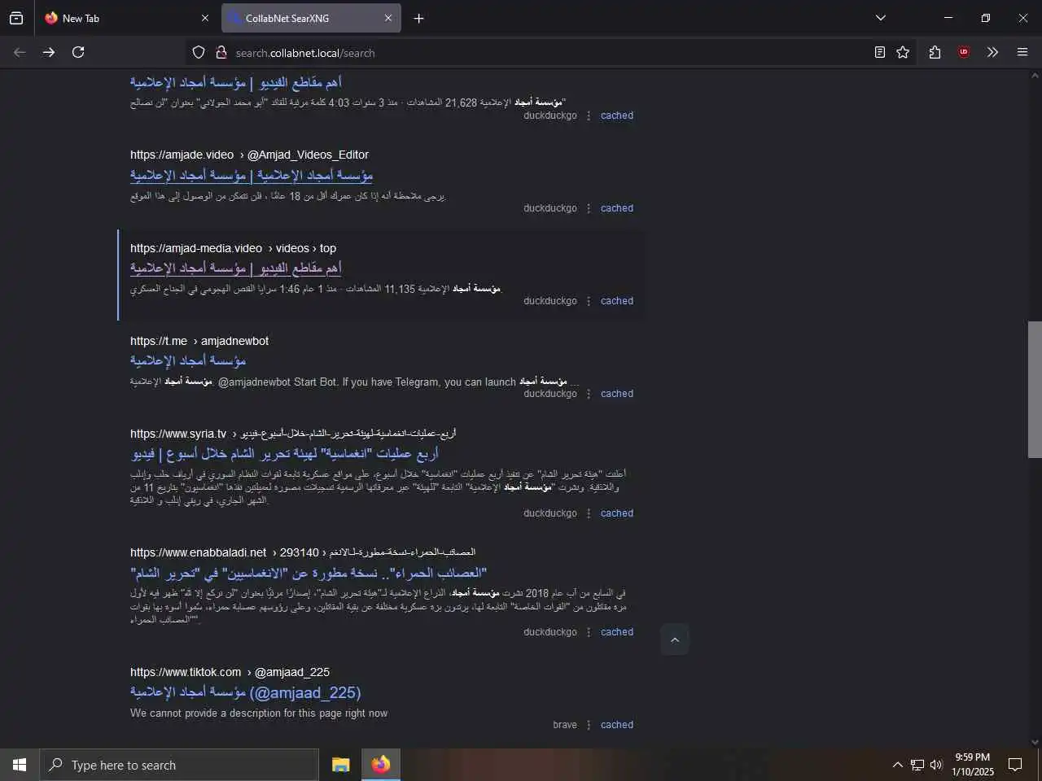Expand the list all tabs dropdown
Screen dimensions: 1042x781
point(880,18)
